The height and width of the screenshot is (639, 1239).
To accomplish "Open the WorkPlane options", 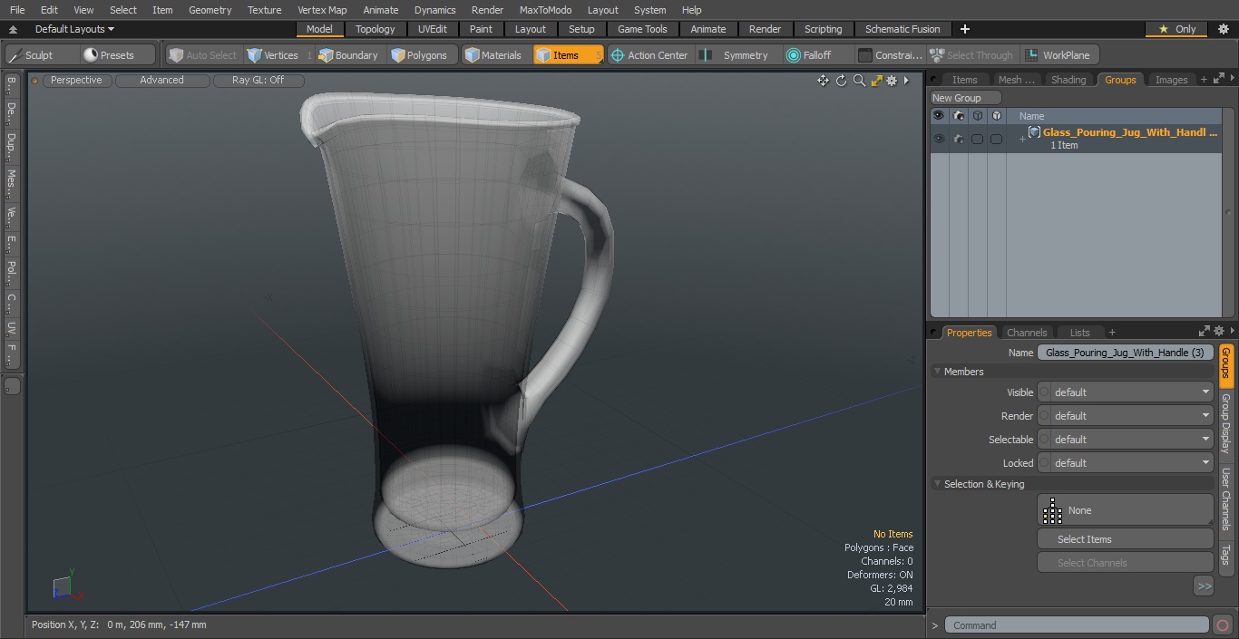I will pyautogui.click(x=1059, y=55).
